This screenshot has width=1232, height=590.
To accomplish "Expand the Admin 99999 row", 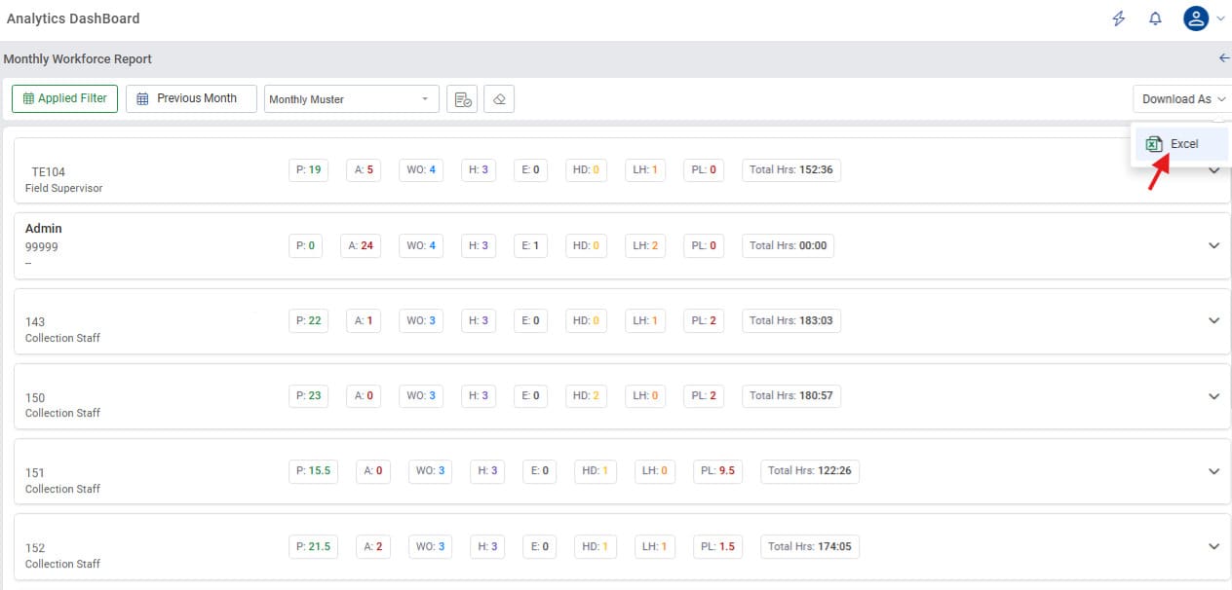I will [1213, 245].
